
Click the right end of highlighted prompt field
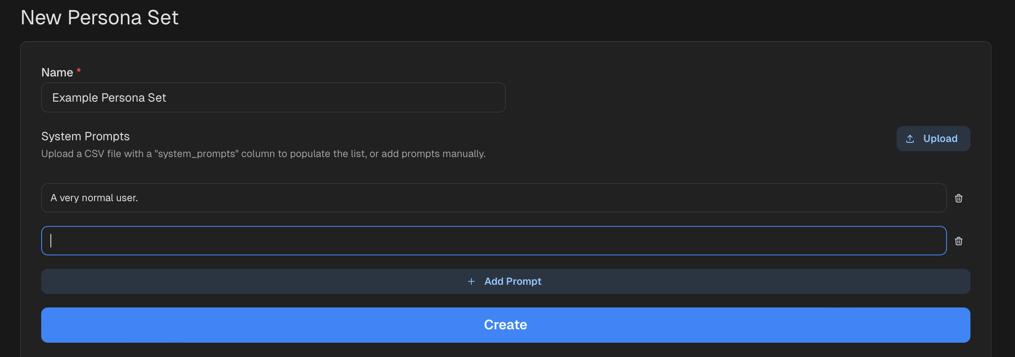point(924,241)
